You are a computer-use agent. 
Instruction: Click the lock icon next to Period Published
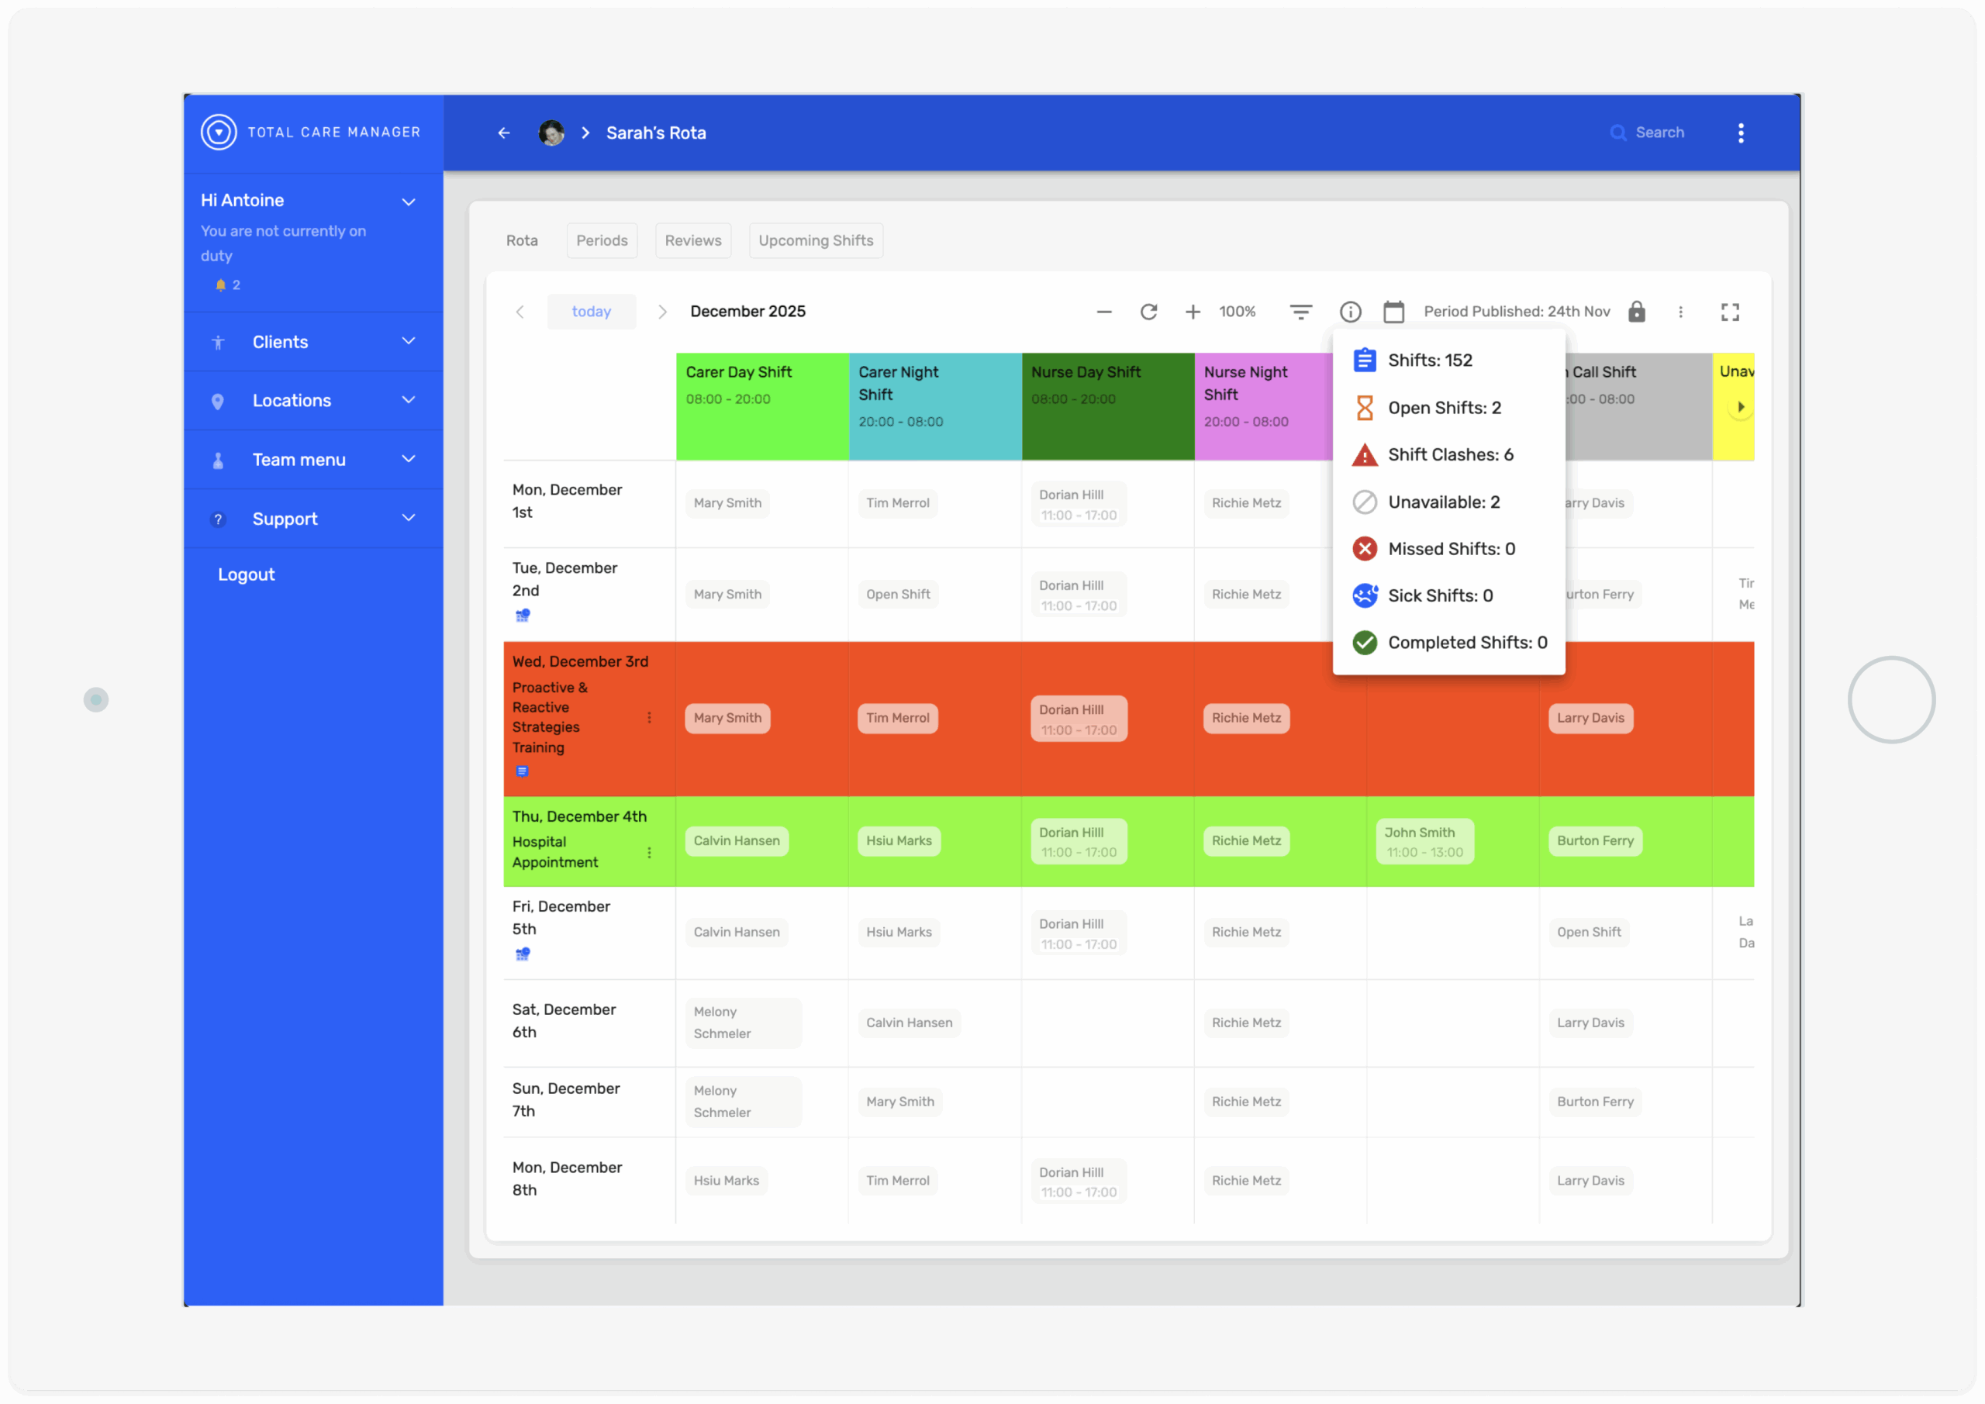click(1637, 311)
